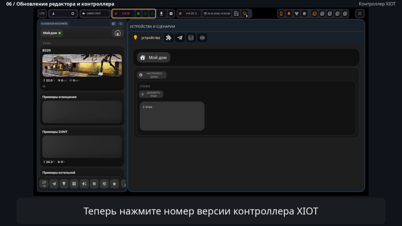402x226 pixels.
Task: Click the green status circle icon
Action: (138, 14)
